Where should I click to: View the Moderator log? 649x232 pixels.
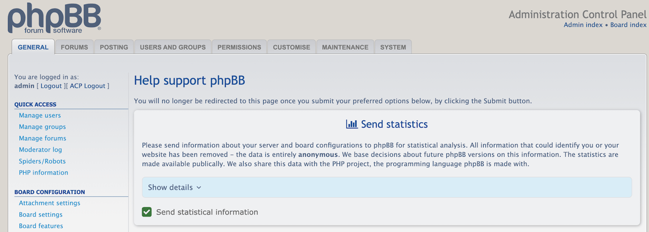[40, 150]
